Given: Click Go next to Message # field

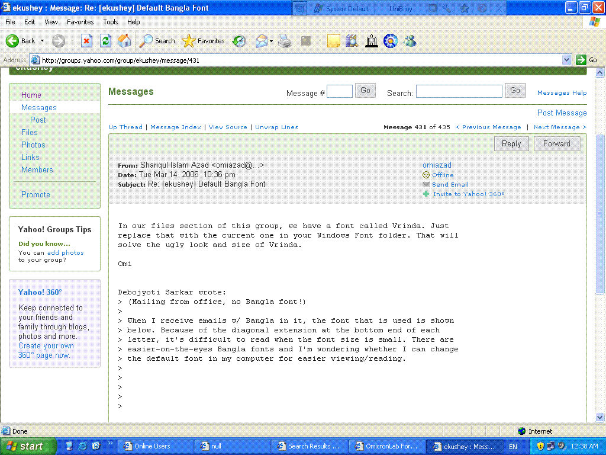Looking at the screenshot, I should [x=365, y=91].
